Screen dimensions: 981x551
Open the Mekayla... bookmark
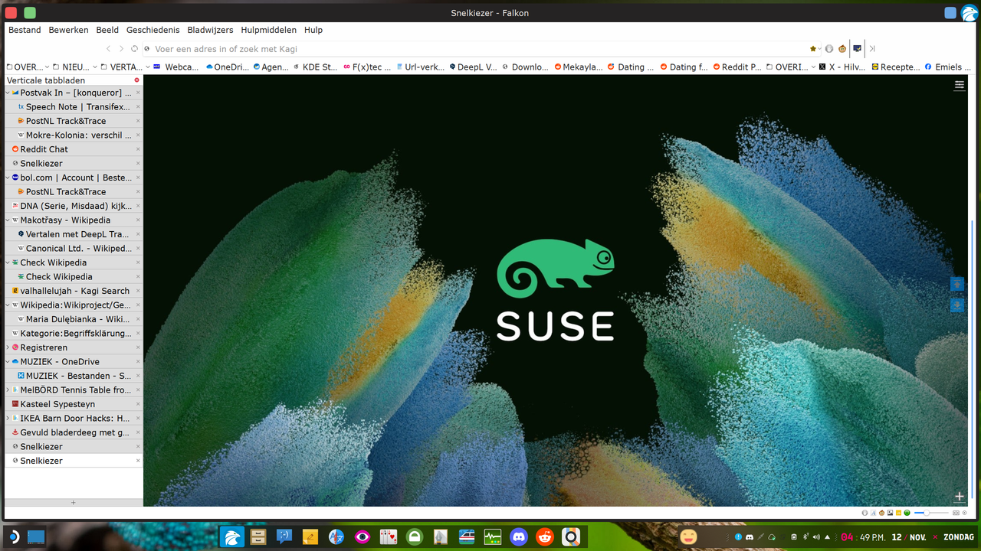click(x=579, y=67)
